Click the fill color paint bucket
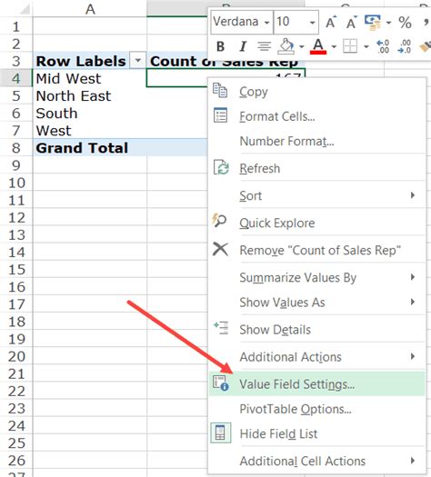The width and height of the screenshot is (431, 477). [x=286, y=46]
